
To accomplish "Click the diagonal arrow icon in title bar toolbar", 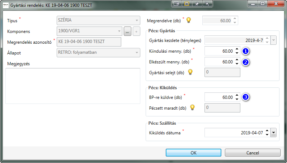I will pos(207,4).
